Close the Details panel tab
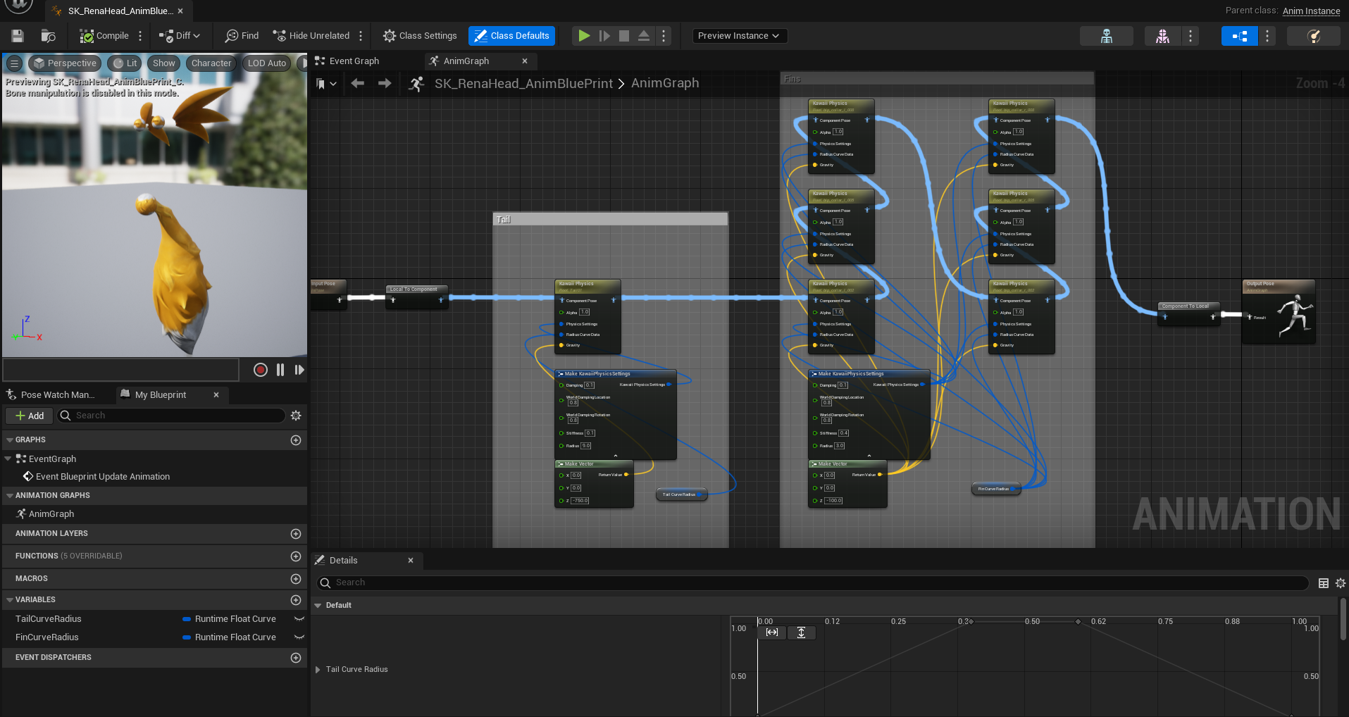Screen dimensions: 1349x717 point(411,561)
